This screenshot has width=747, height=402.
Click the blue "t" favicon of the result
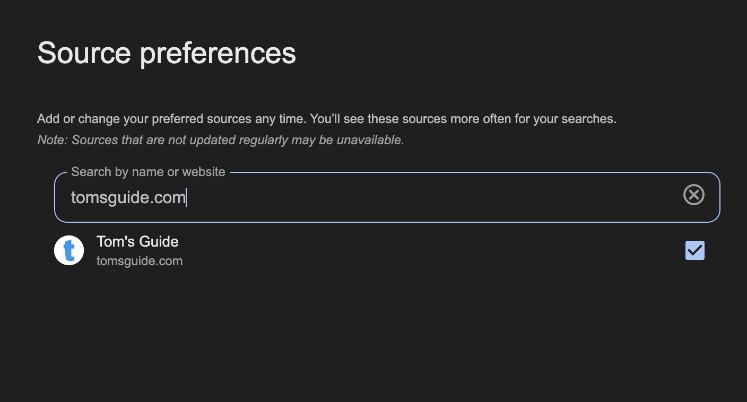click(69, 250)
